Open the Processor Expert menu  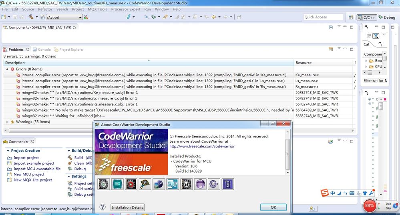click(x=126, y=9)
